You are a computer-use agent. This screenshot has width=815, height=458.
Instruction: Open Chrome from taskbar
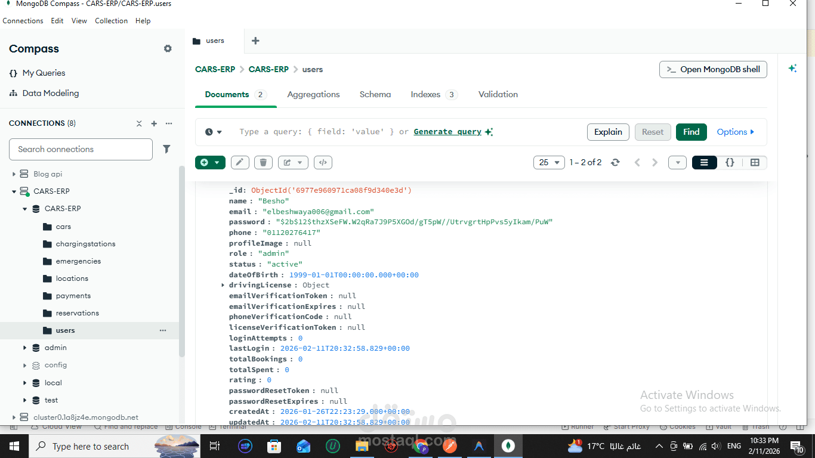[x=421, y=446]
